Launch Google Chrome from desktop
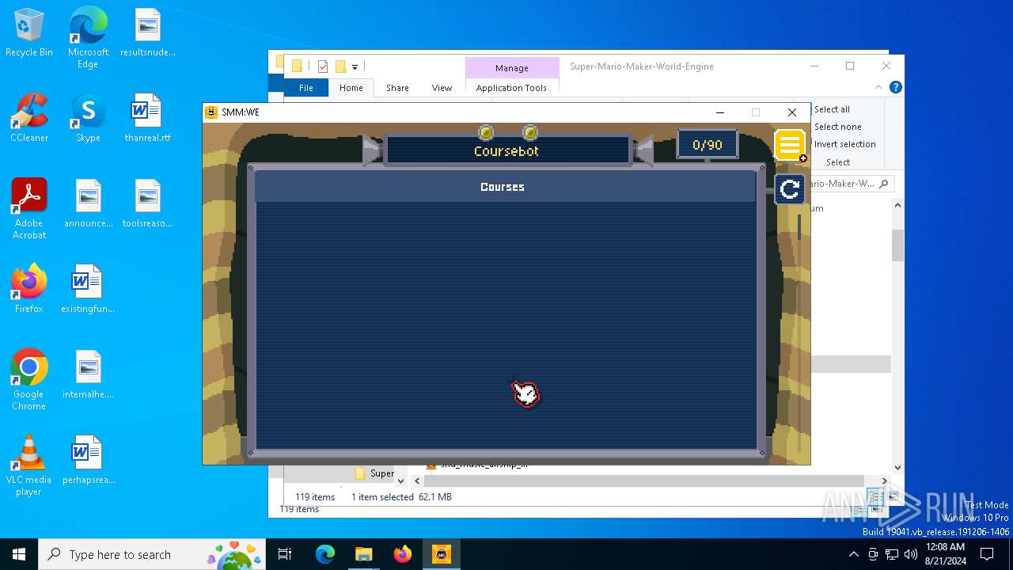 click(29, 380)
